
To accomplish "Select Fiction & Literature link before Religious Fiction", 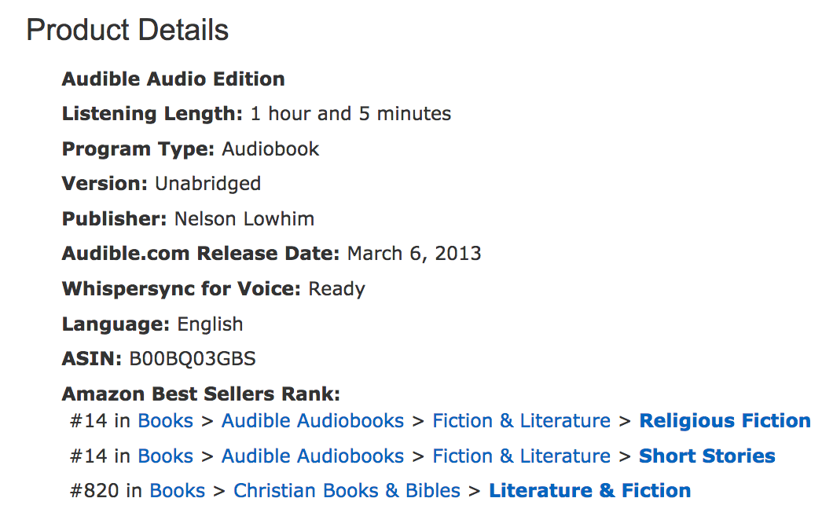I will (x=521, y=421).
